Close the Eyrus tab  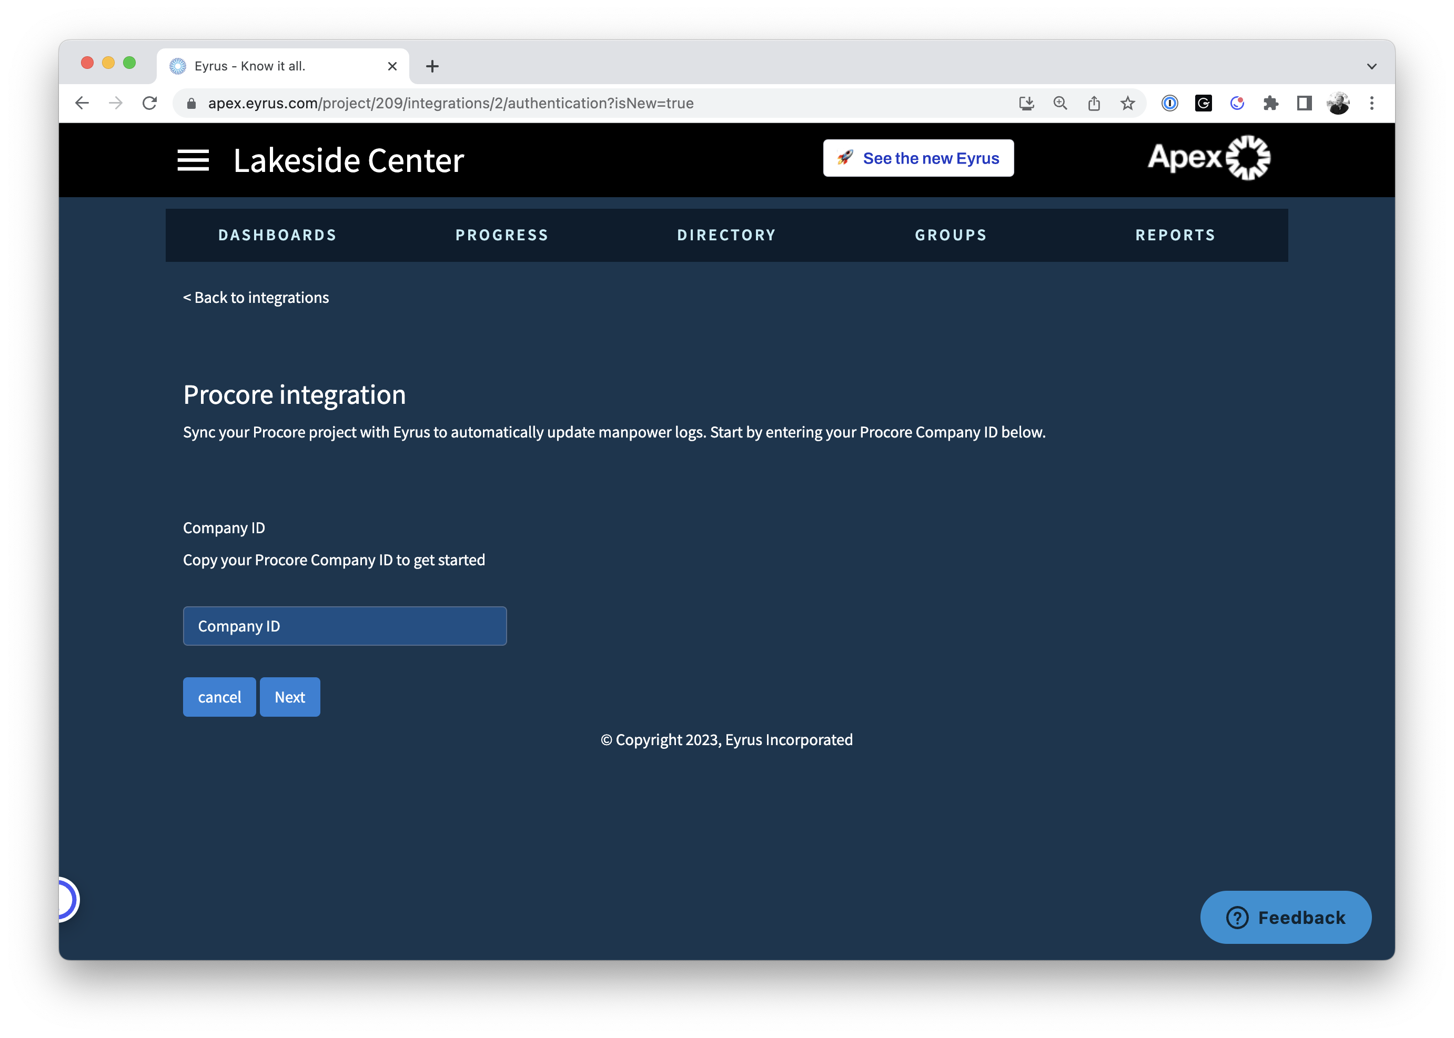click(x=392, y=66)
